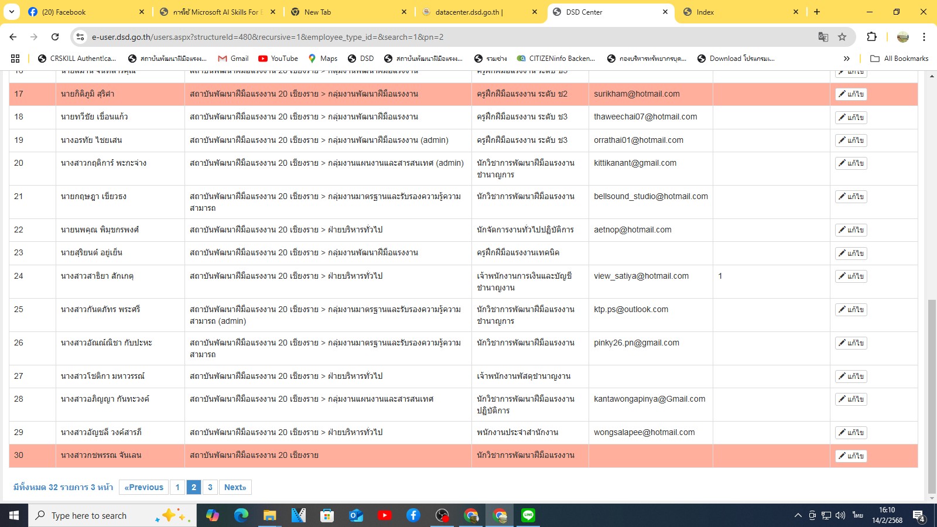Image resolution: width=937 pixels, height=527 pixels.
Task: Click the page vertical scrollbar thumb
Action: 932,397
